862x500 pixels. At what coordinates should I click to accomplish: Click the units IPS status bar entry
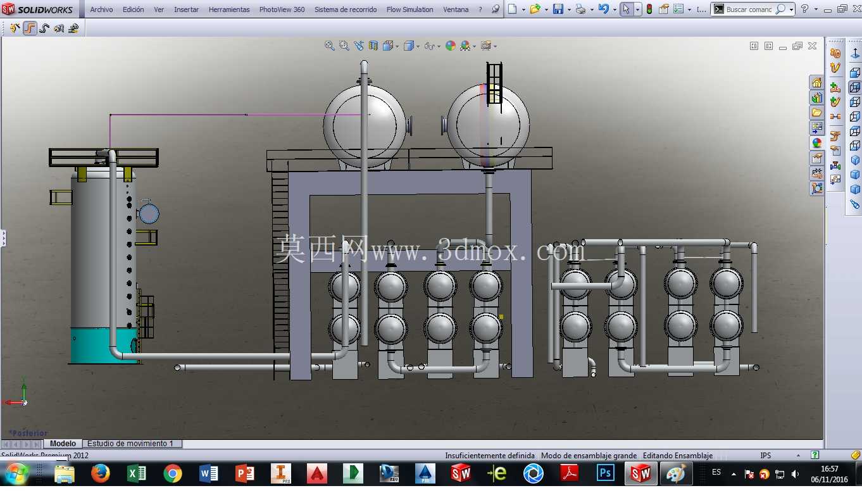(766, 456)
